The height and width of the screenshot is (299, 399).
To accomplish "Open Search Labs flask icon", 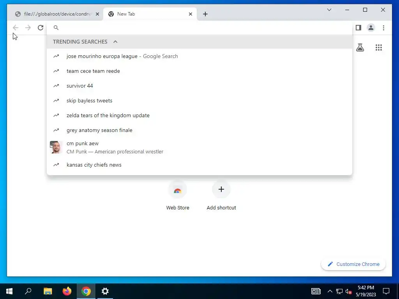I will click(x=360, y=47).
